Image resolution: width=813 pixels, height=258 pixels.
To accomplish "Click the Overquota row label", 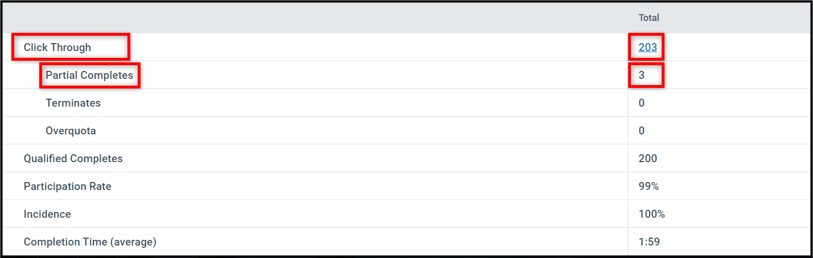I will tap(71, 131).
